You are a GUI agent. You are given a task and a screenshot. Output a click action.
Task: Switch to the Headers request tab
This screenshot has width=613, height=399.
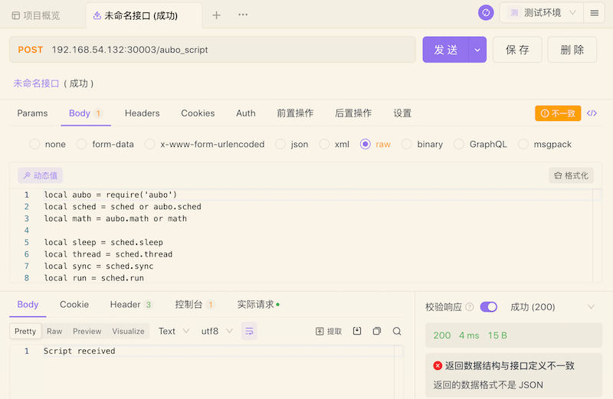tap(143, 113)
